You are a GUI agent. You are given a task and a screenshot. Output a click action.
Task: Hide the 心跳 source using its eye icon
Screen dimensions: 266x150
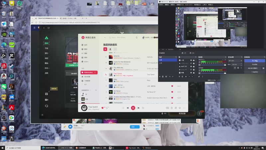click(191, 60)
